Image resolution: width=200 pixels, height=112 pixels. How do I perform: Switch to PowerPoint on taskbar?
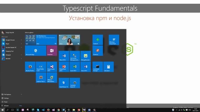click(x=79, y=110)
